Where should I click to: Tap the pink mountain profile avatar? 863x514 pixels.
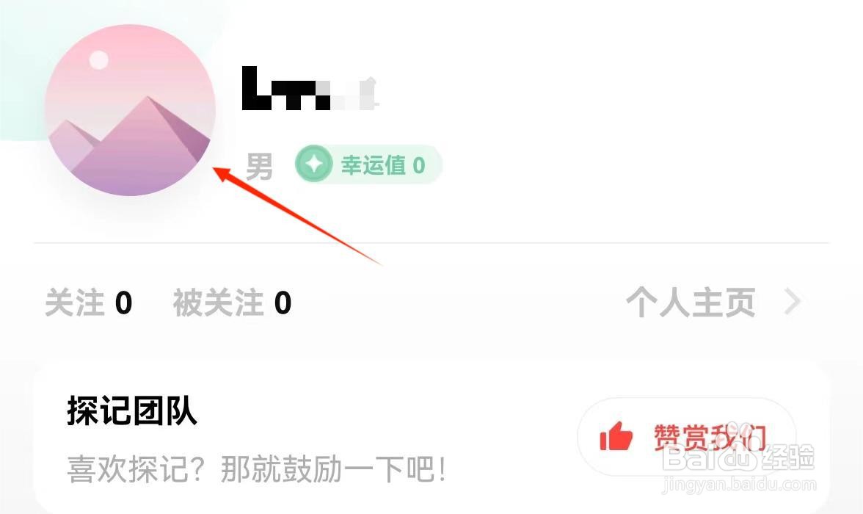click(130, 110)
